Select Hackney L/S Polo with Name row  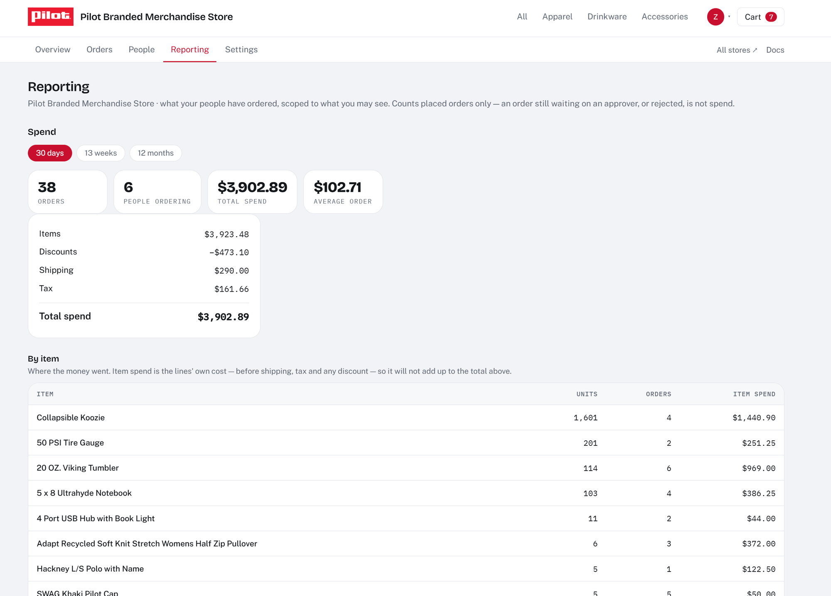point(406,569)
